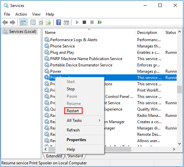Click the Services title bar gear icon

coord(6,5)
